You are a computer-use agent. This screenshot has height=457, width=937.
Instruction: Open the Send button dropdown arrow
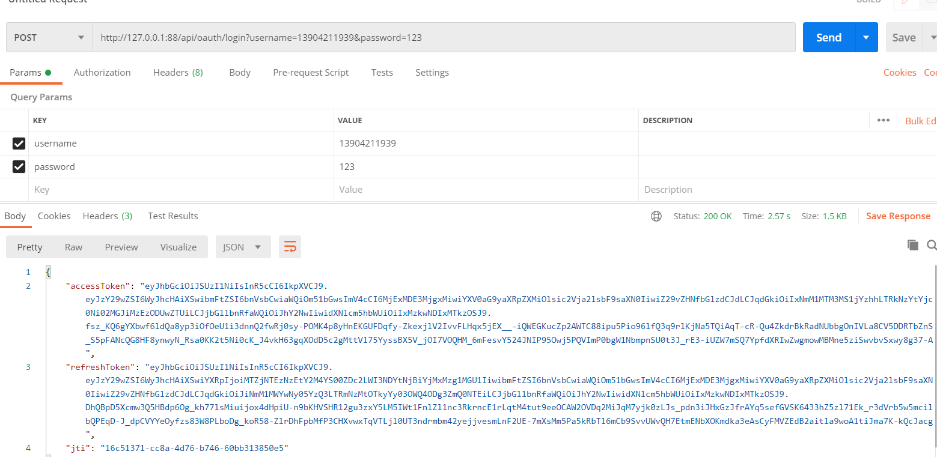(x=866, y=37)
